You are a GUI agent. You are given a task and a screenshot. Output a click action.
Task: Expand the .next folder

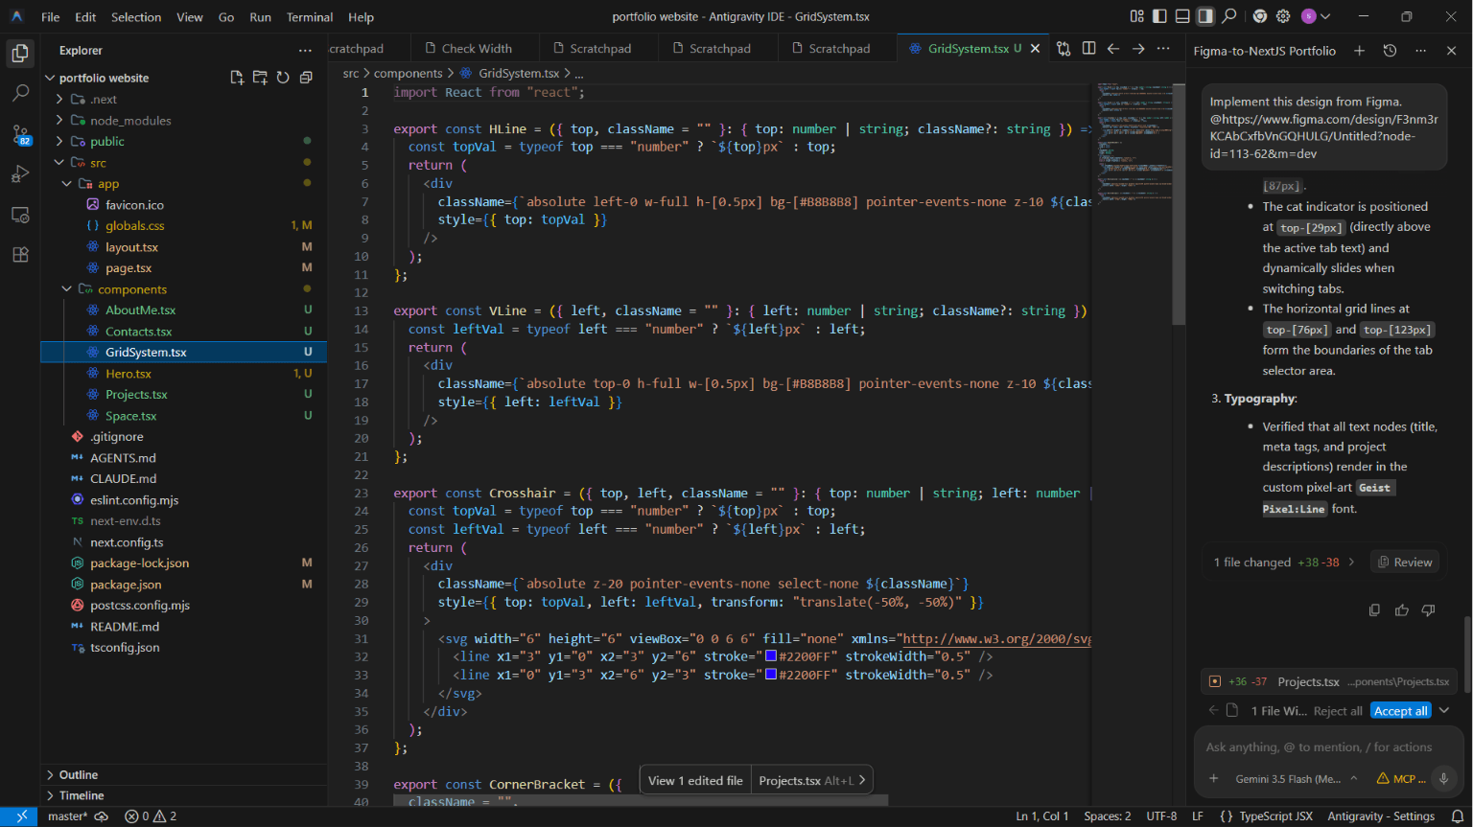coord(59,99)
